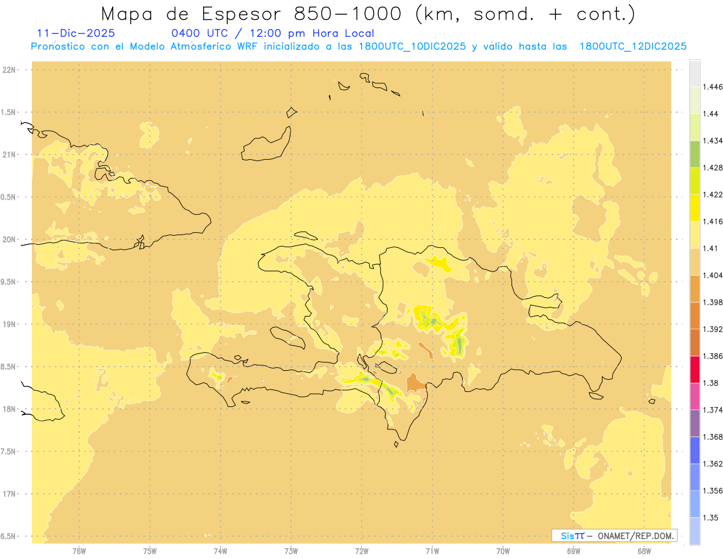Viewport: 723px width, 559px height.
Task: Click the 18N latitude axis label
Action: point(9,409)
